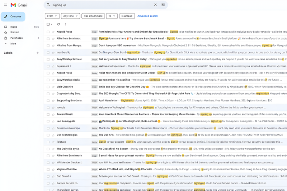Open search options filter icon
Viewport: 287px width, 191px height.
[x=163, y=5]
